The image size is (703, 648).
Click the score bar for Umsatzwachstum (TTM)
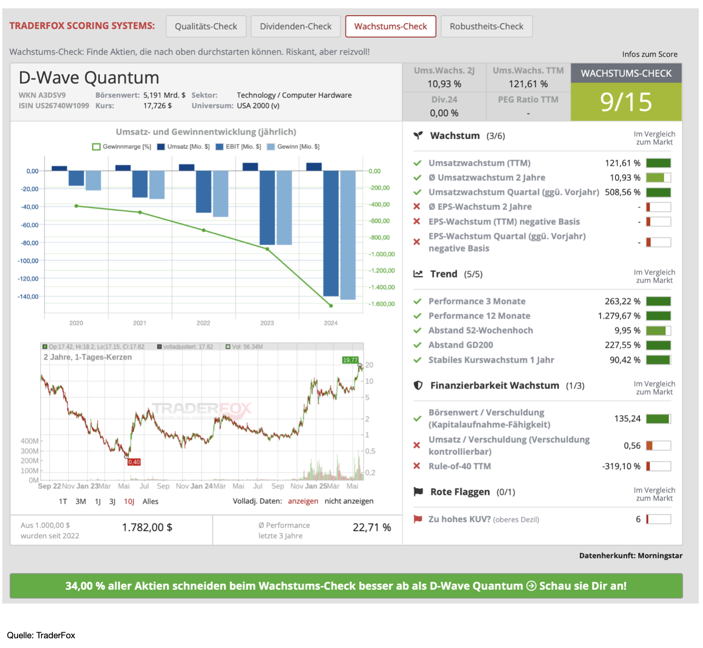tap(658, 163)
